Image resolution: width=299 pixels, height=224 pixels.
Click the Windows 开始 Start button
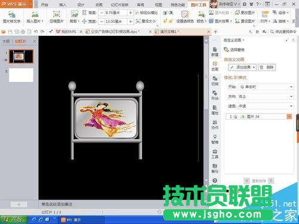(14, 219)
